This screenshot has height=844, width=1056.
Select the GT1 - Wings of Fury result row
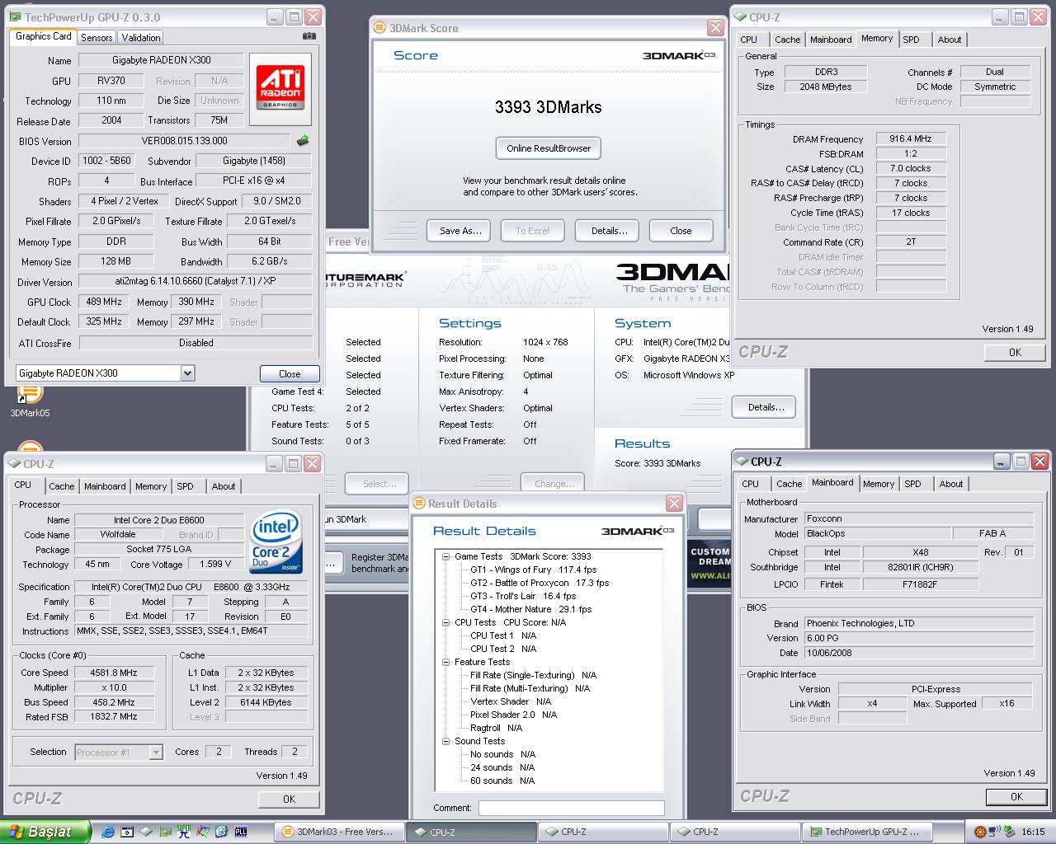(533, 570)
